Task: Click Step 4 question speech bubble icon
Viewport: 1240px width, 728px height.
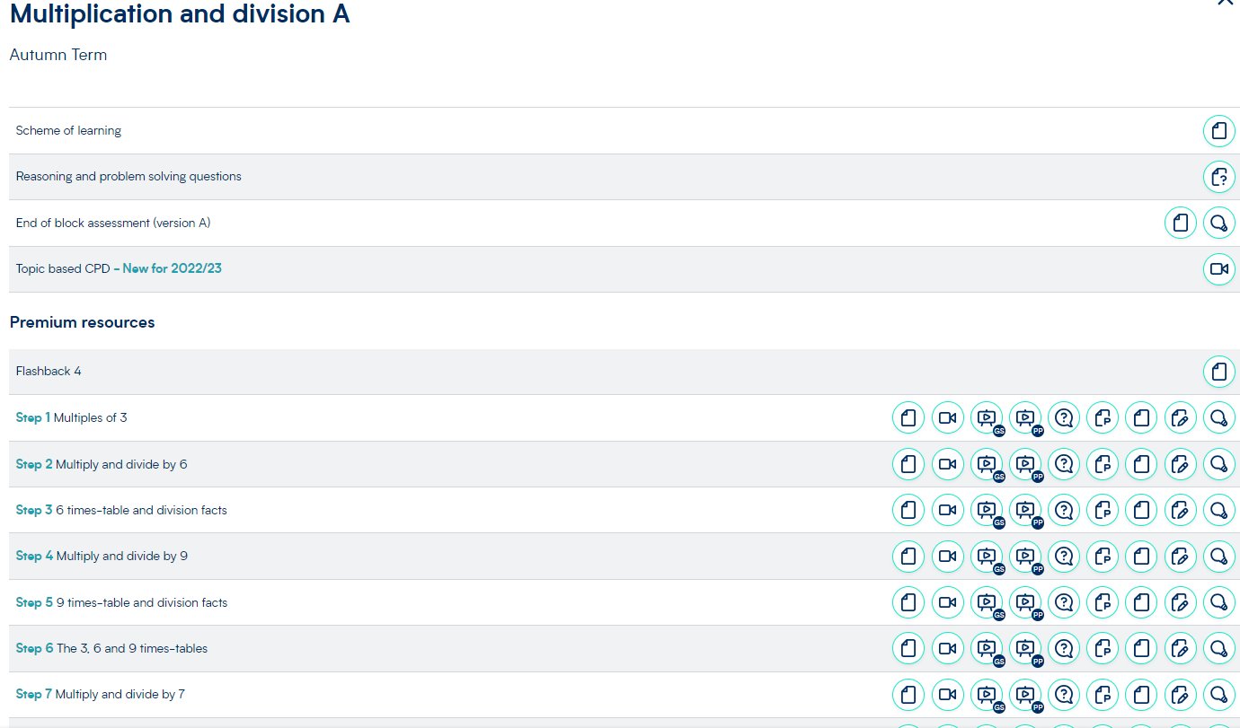Action: (x=1064, y=557)
